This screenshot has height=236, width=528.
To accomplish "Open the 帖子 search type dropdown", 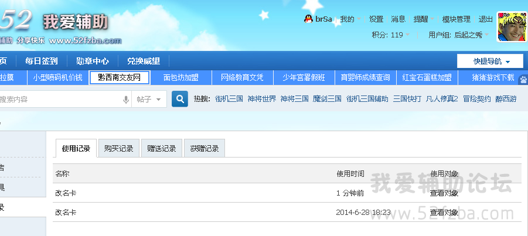I will [x=148, y=100].
